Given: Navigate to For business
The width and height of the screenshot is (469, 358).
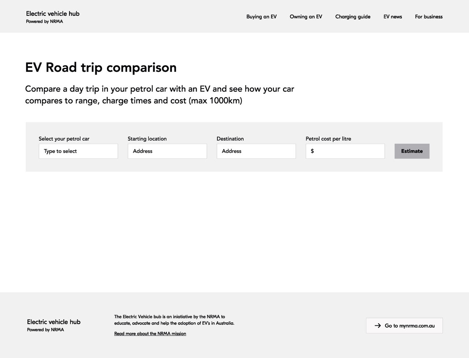Looking at the screenshot, I should (x=428, y=16).
